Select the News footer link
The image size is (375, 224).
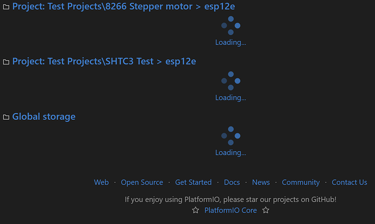point(261,182)
